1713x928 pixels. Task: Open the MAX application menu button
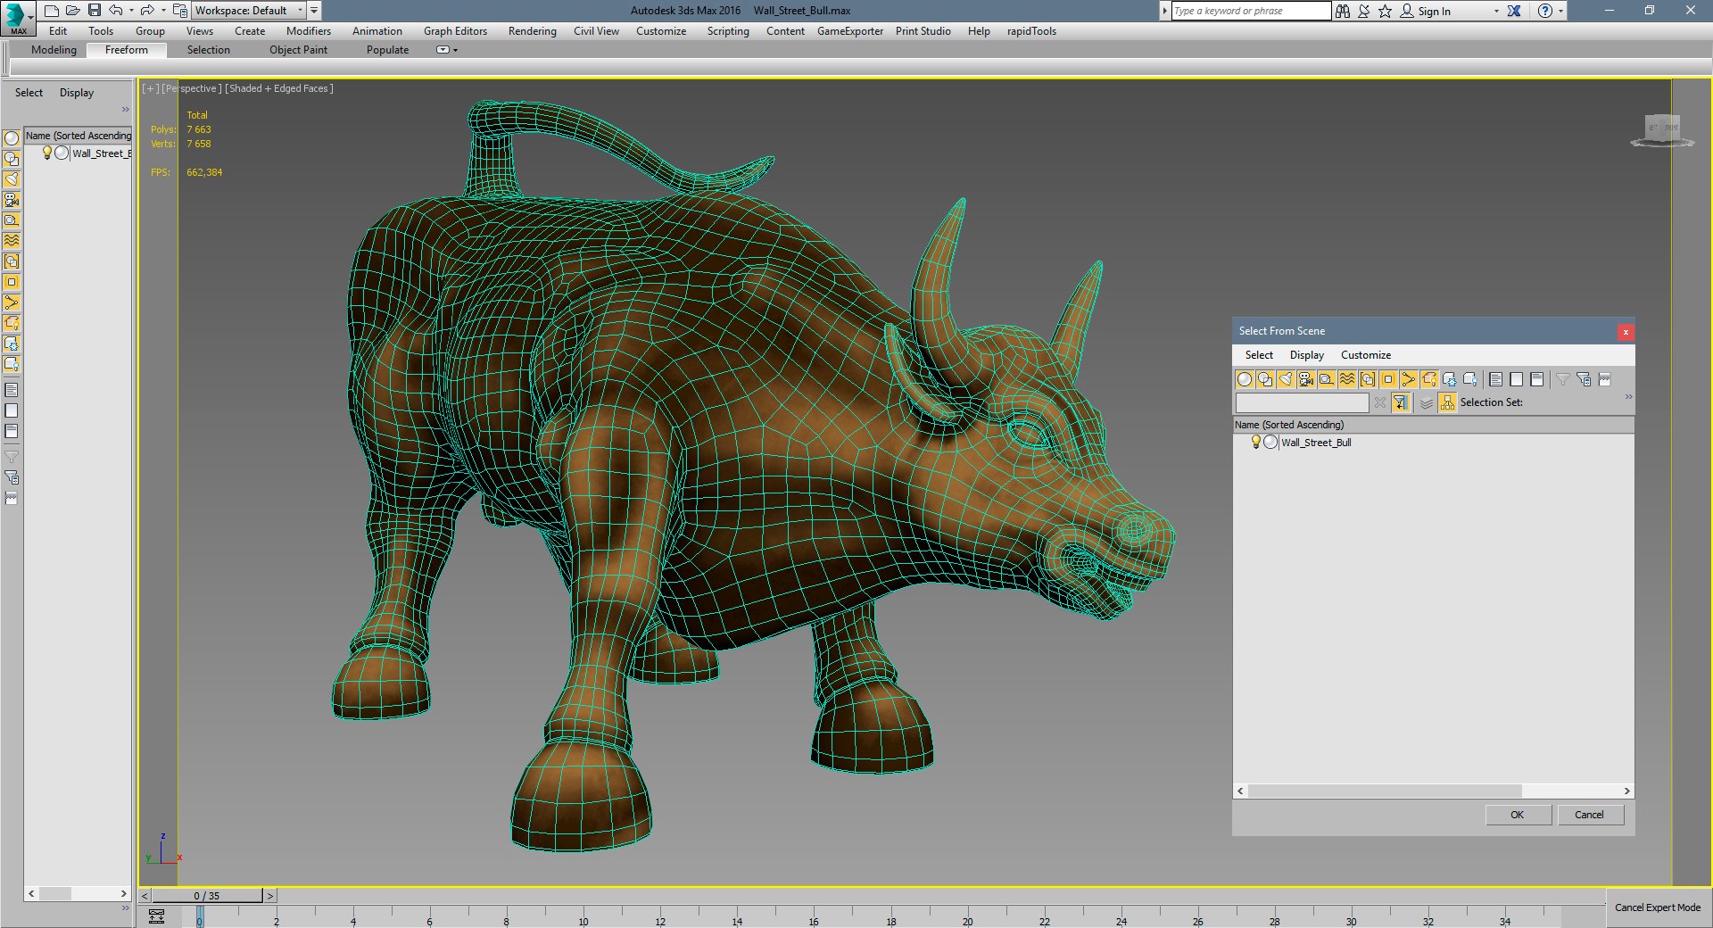pyautogui.click(x=18, y=18)
